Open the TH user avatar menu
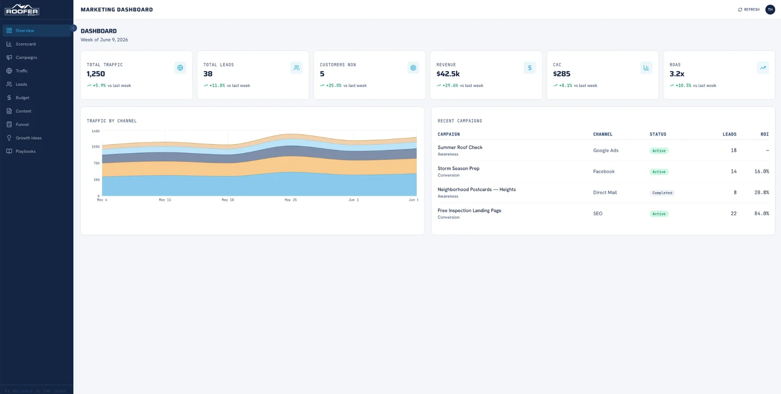Screen dimensions: 781x394 tap(770, 10)
